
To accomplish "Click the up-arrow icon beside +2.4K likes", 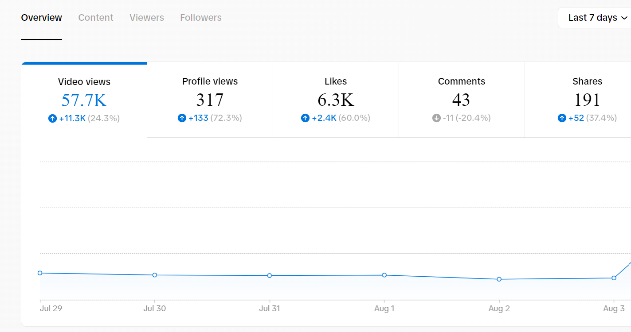I will 305,118.
